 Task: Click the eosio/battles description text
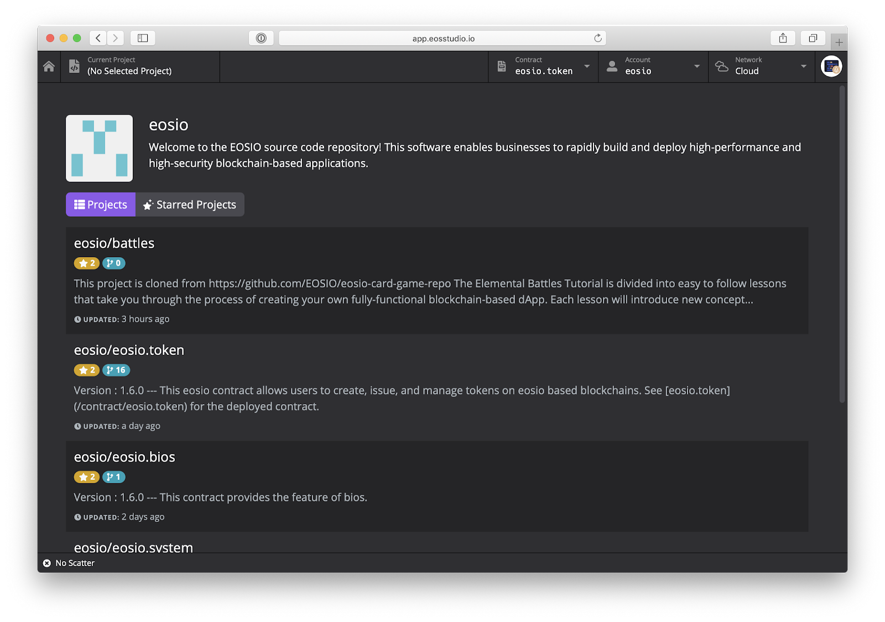tap(430, 291)
